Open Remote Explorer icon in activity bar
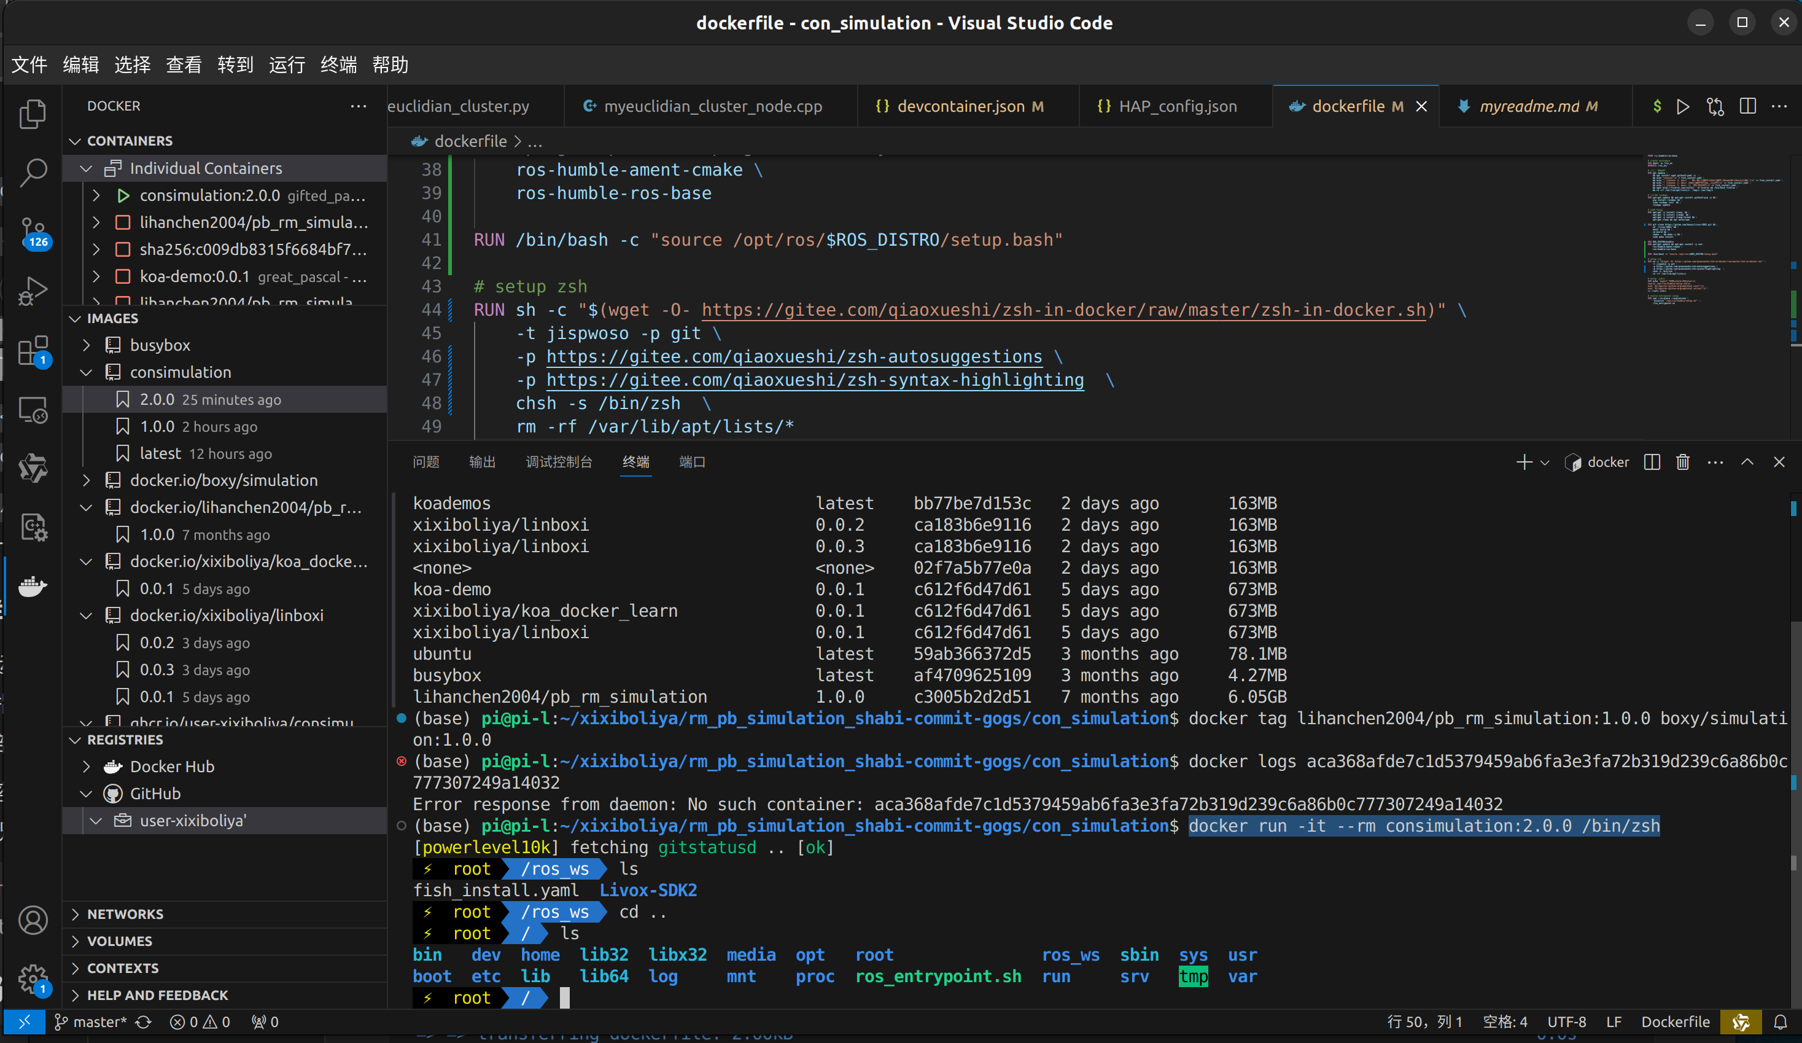The width and height of the screenshot is (1802, 1043). click(x=32, y=410)
